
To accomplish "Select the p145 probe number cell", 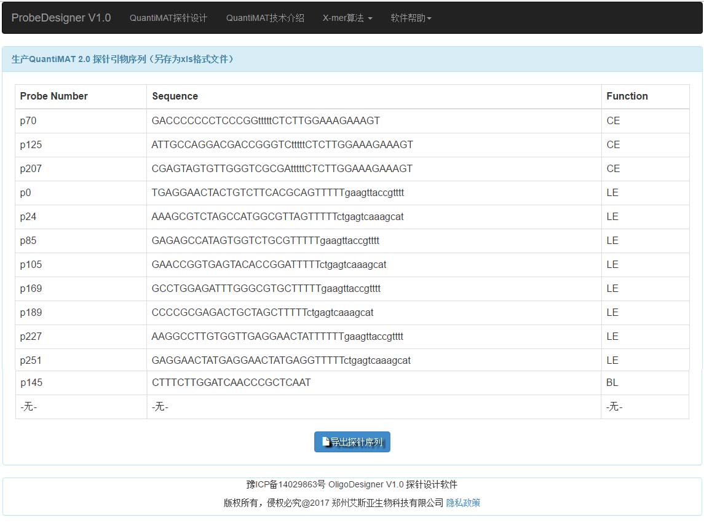I will pyautogui.click(x=81, y=382).
